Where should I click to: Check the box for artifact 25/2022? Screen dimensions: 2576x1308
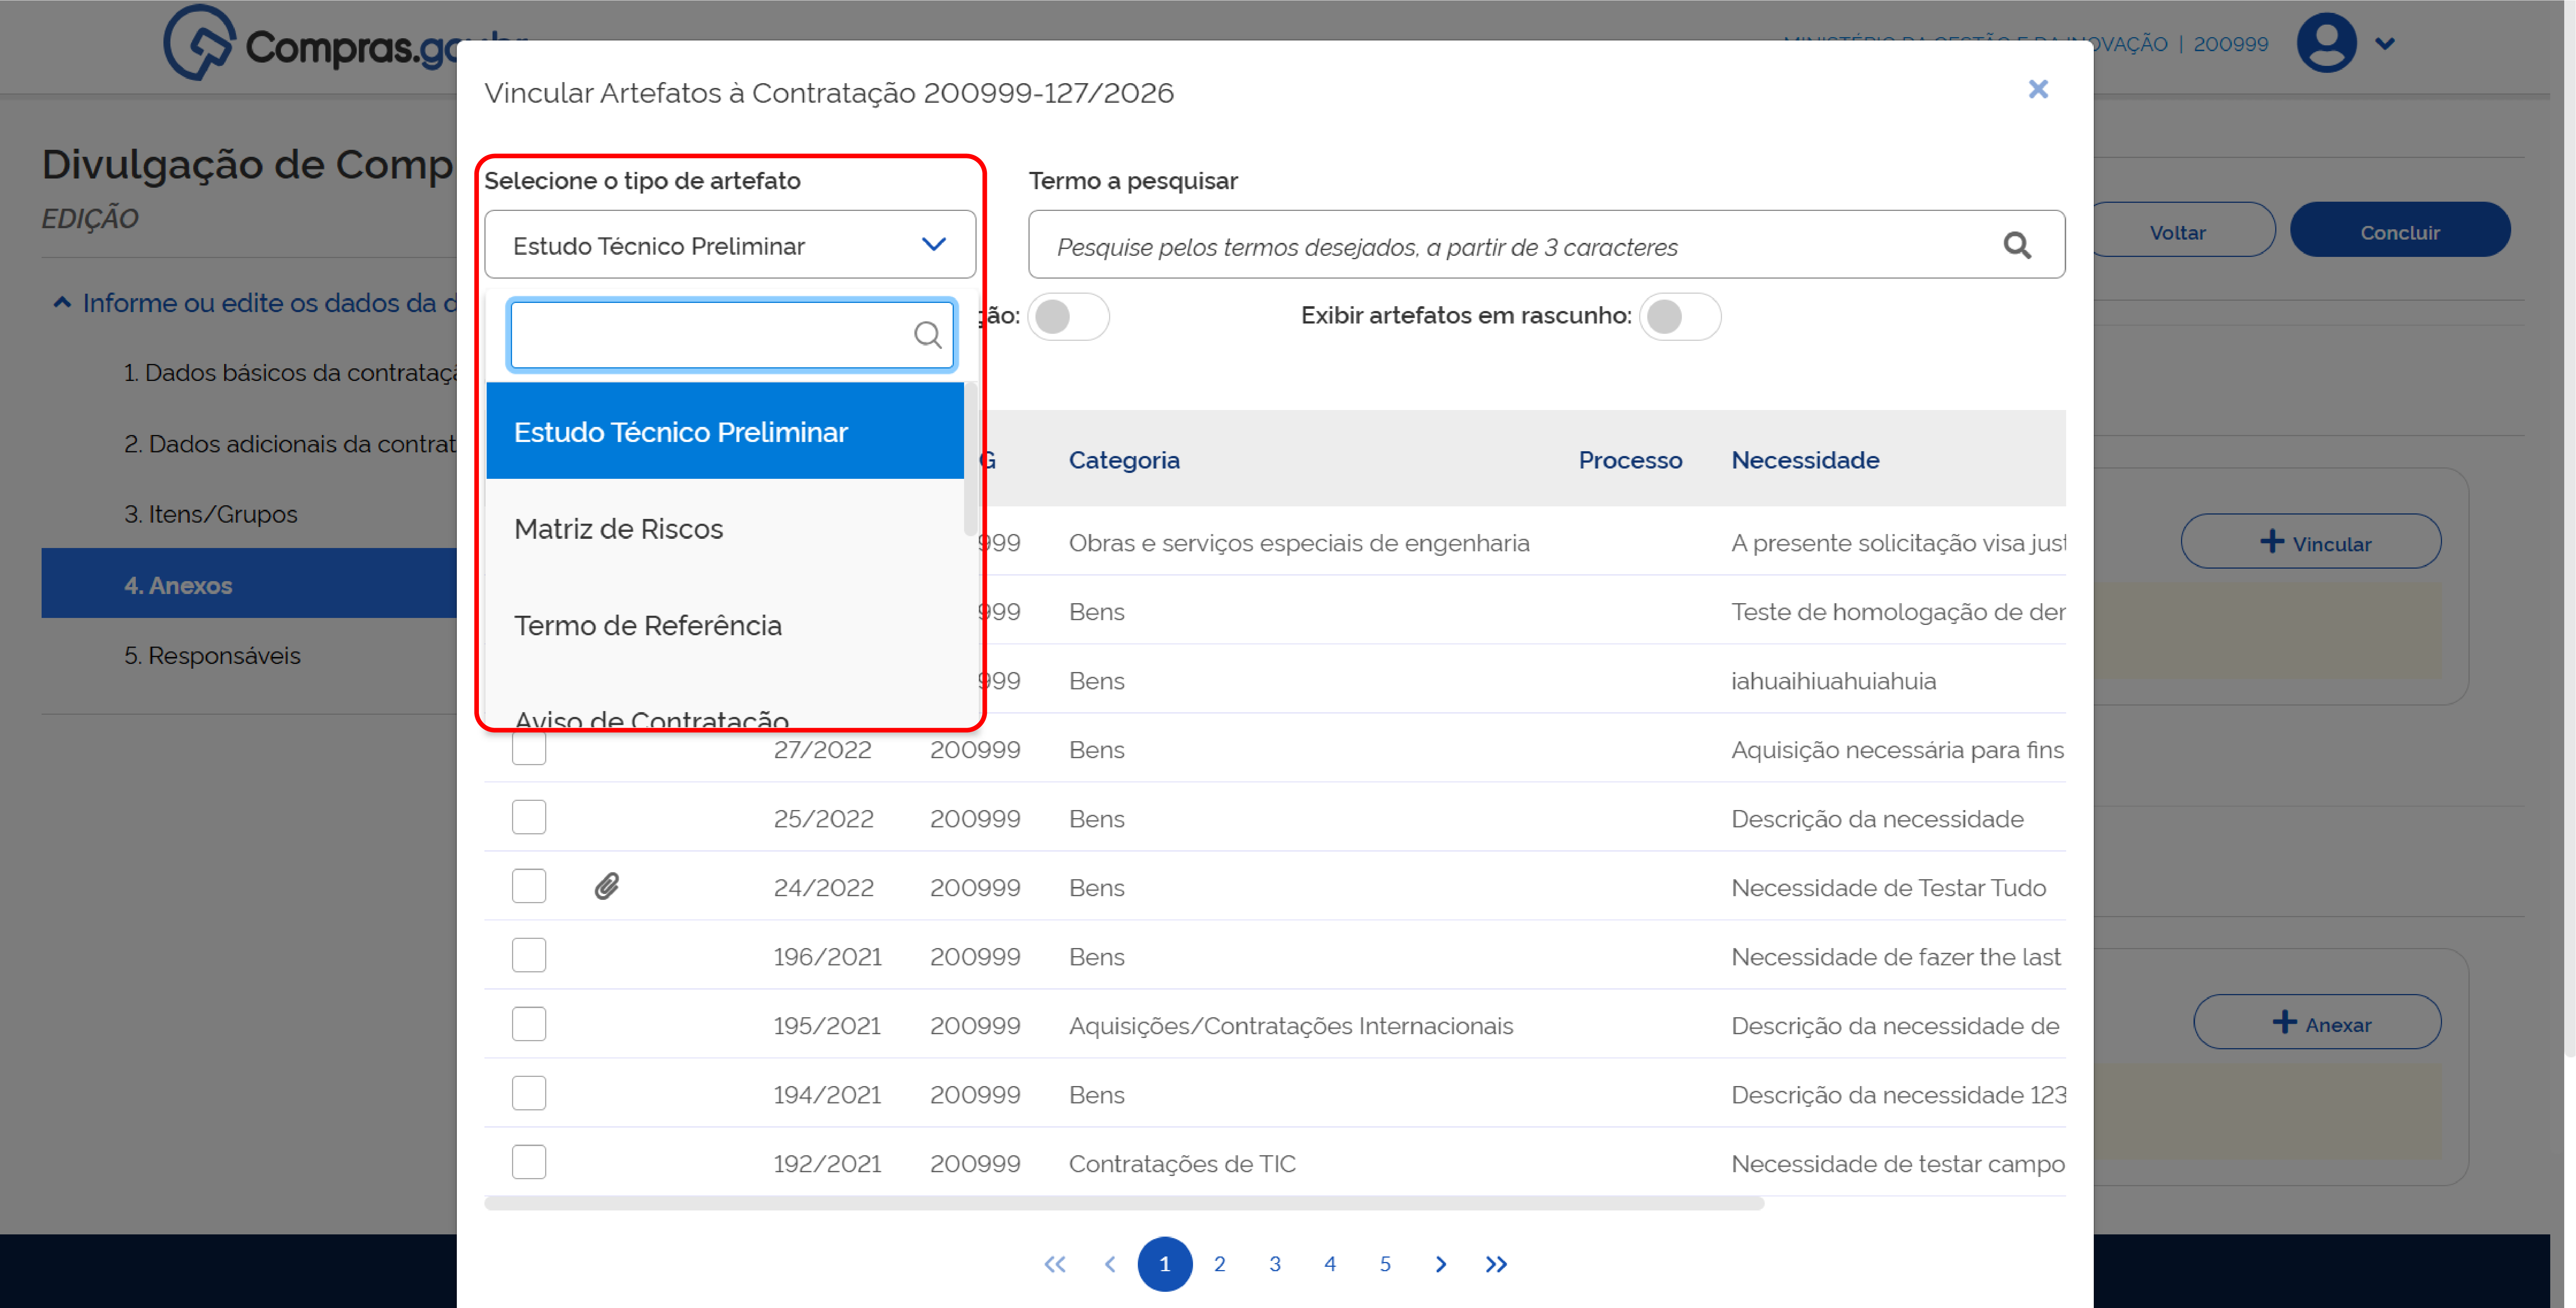click(x=529, y=817)
